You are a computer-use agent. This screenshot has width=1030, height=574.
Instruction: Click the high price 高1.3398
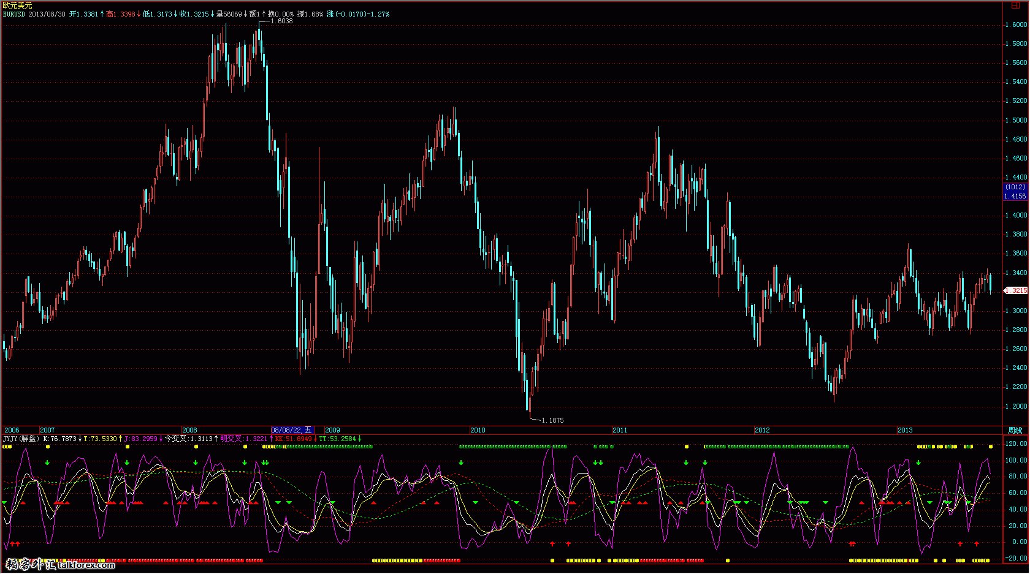pos(121,14)
